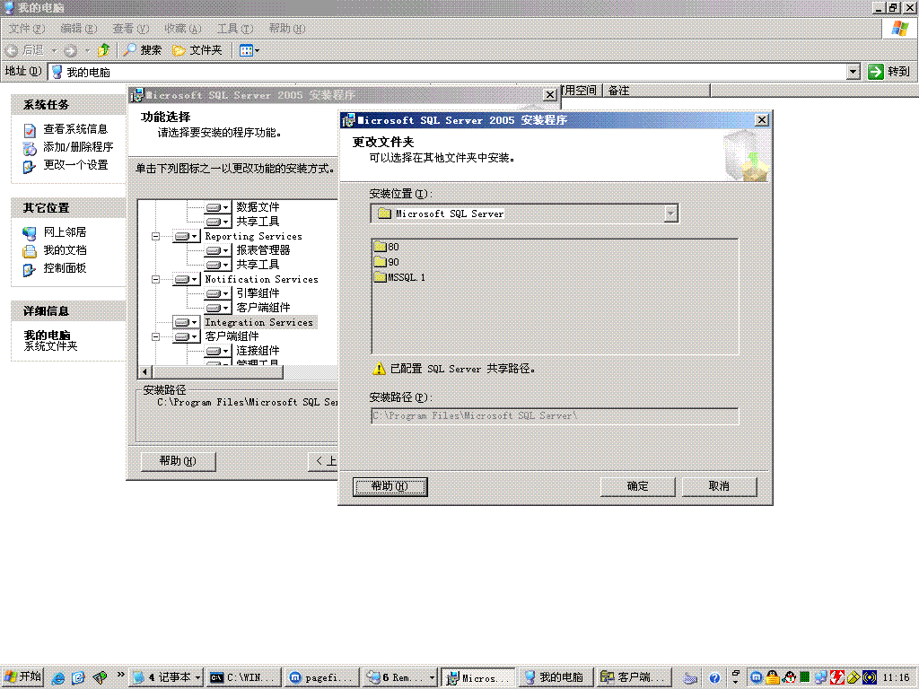Viewport: 919px width, 689px height.
Task: Open the 编辑 menu
Action: (x=79, y=28)
